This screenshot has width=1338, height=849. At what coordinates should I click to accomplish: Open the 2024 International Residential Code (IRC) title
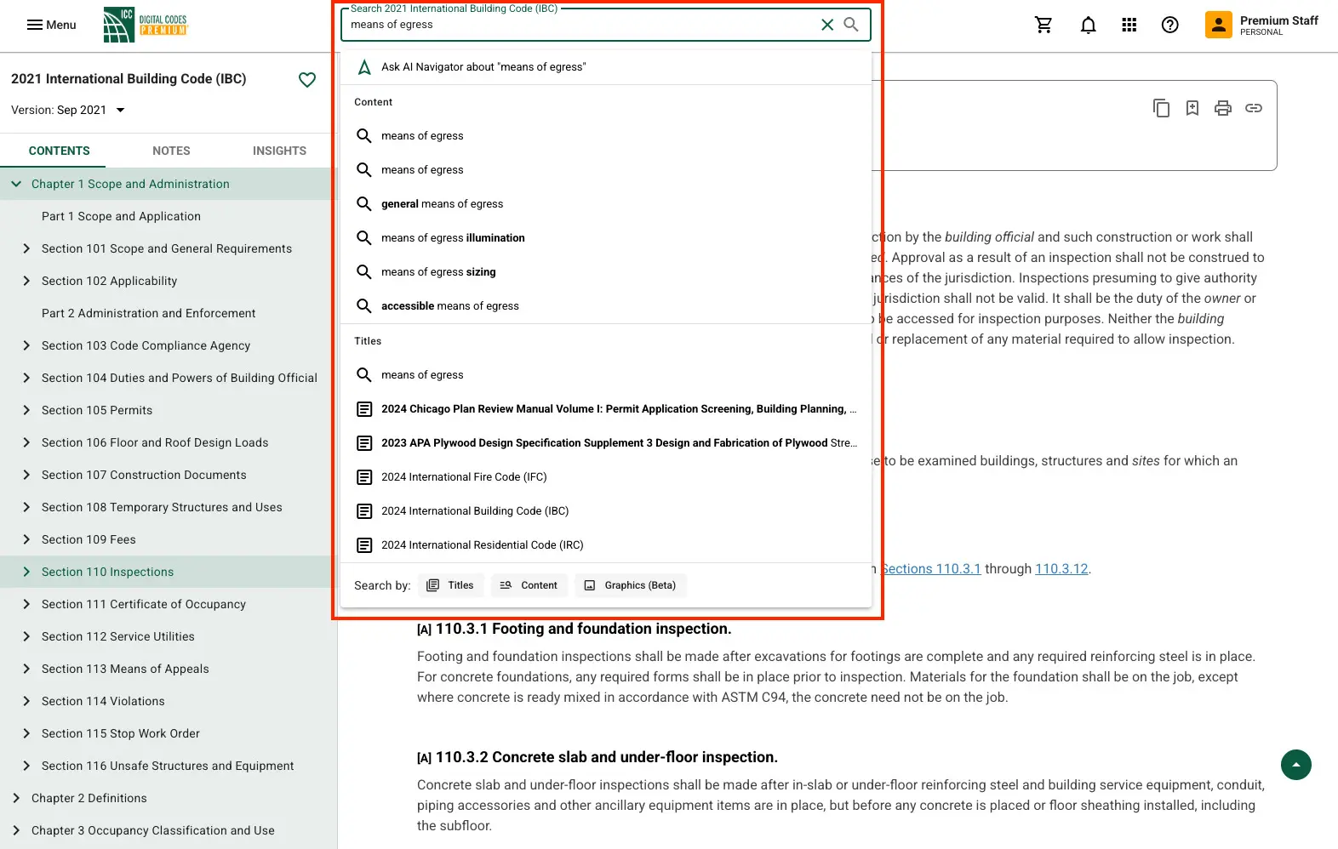[606, 545]
